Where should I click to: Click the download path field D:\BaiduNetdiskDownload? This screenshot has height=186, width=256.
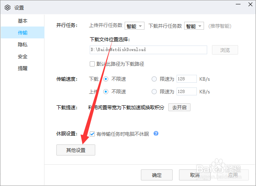coord(148,50)
